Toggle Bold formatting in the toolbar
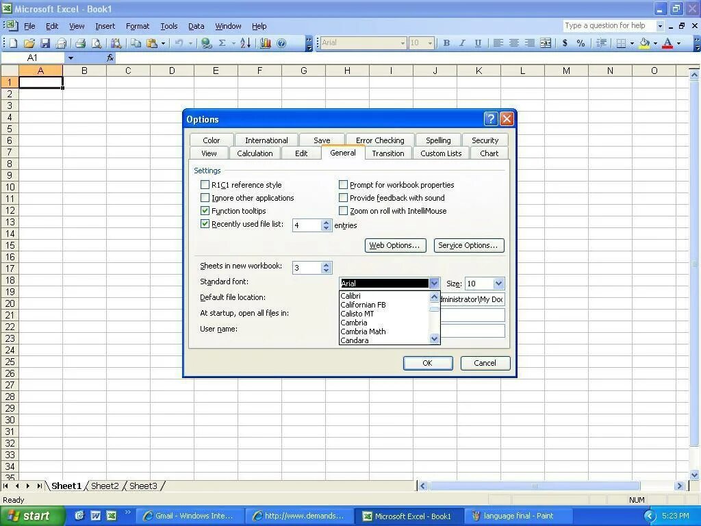 [446, 43]
